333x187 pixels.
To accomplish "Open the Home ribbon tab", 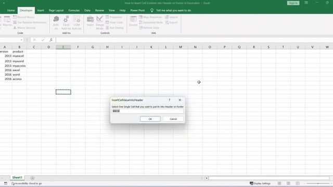I will pyautogui.click(x=11, y=10).
